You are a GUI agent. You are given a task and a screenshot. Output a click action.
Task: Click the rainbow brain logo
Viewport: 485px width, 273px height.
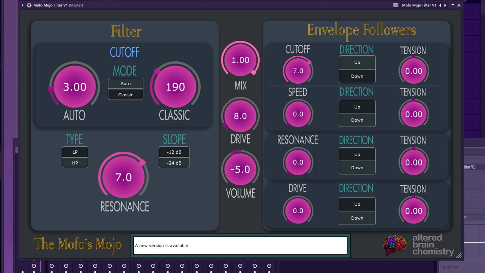[395, 245]
